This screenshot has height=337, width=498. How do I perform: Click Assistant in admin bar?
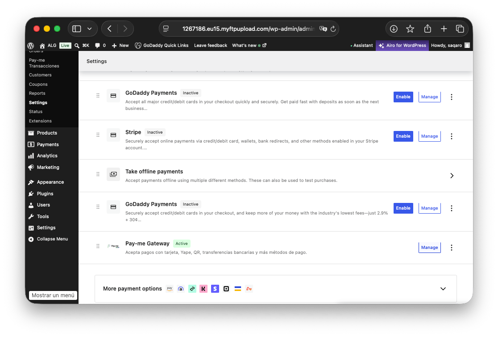pos(362,46)
